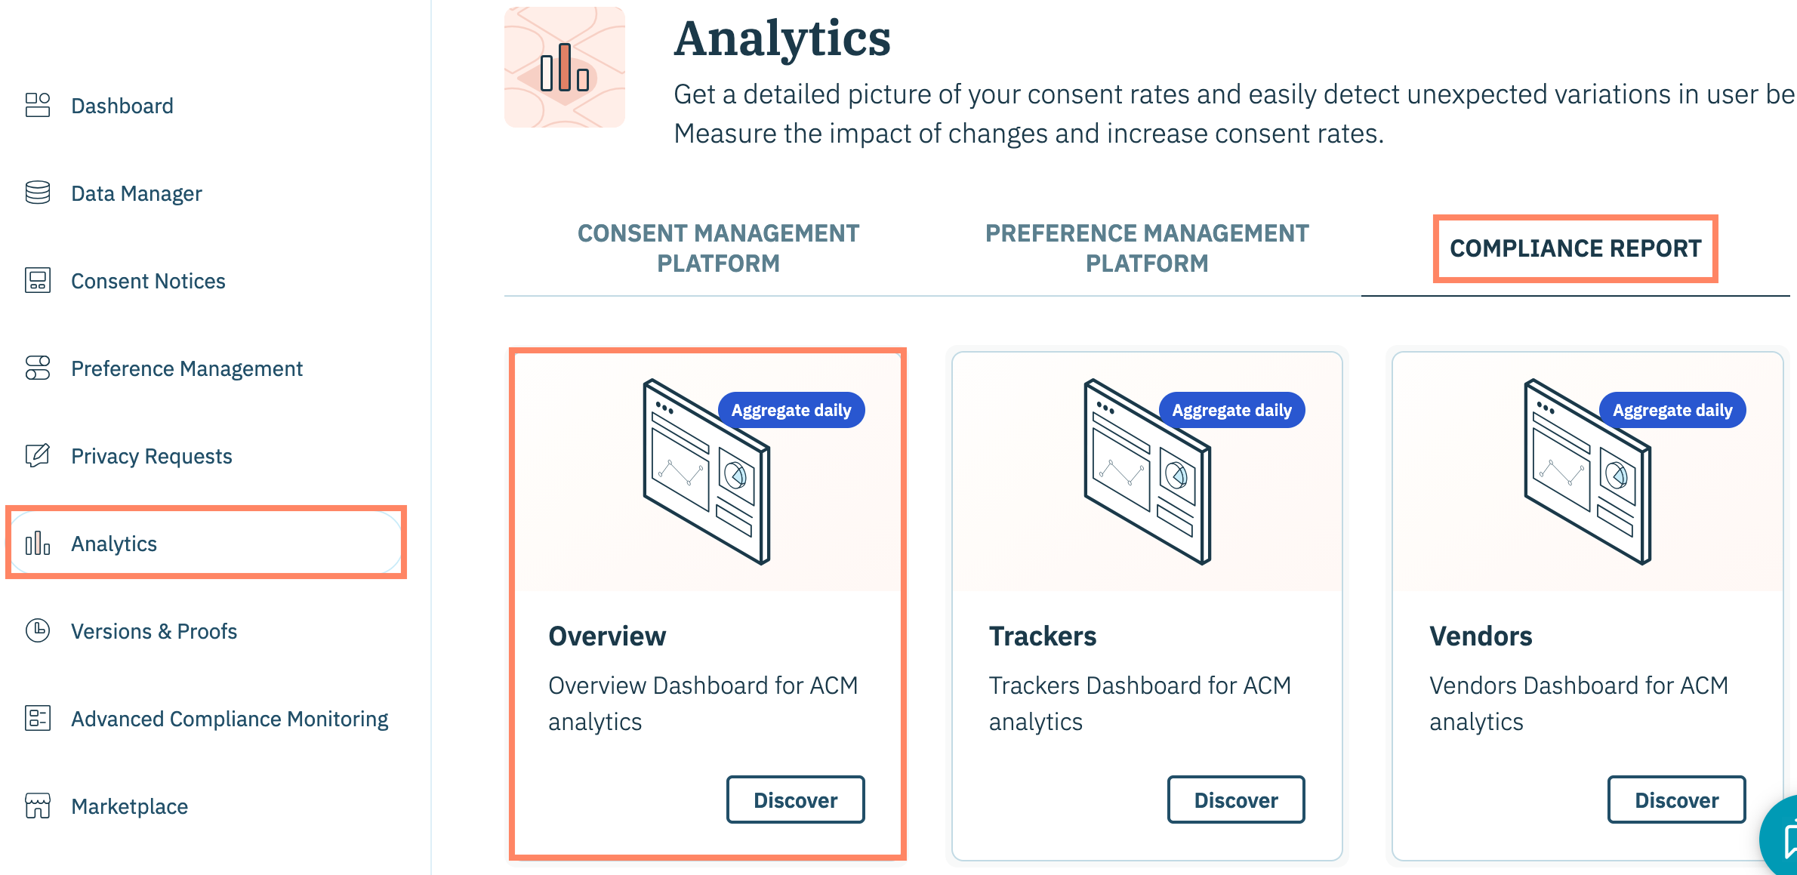Click the Privacy Requests pencil icon
Screen dimensions: 1797x875
point(38,456)
